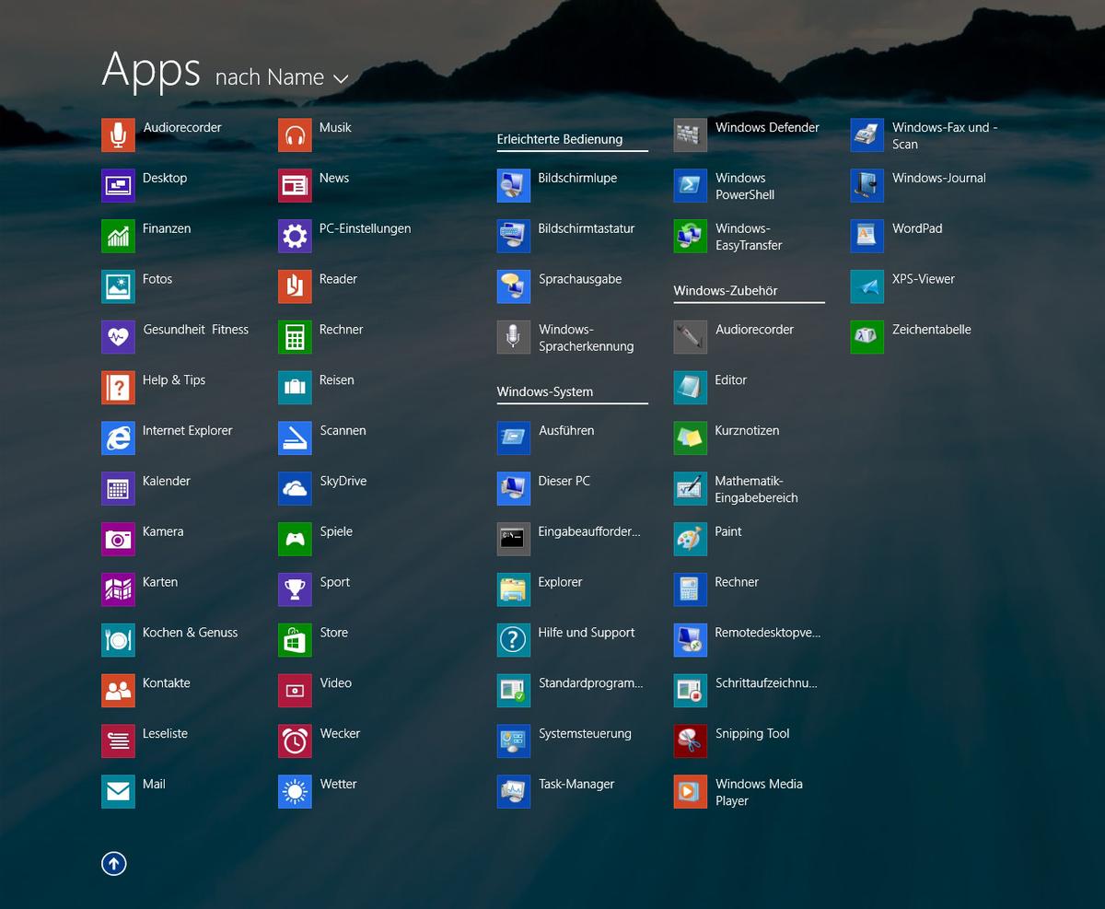Launch the Finanzen app icon
The image size is (1105, 909).
(118, 237)
